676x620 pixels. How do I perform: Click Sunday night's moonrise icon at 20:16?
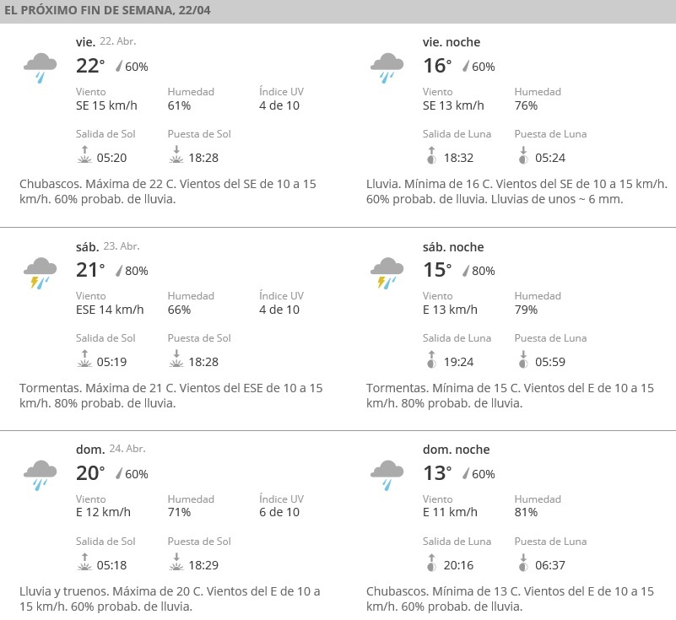pos(430,561)
